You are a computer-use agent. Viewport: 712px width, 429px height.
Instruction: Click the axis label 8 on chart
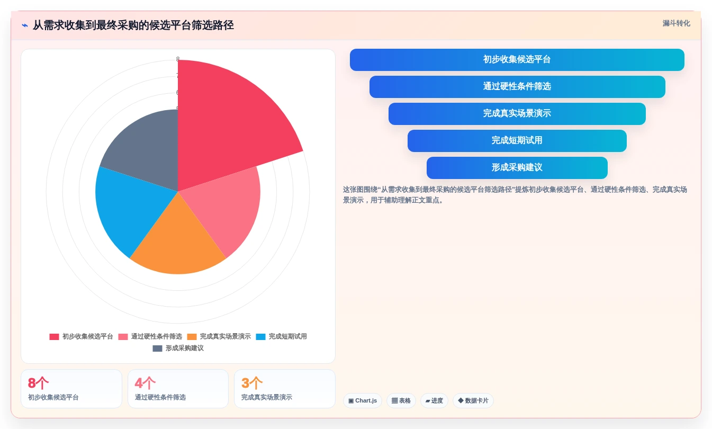pos(178,59)
